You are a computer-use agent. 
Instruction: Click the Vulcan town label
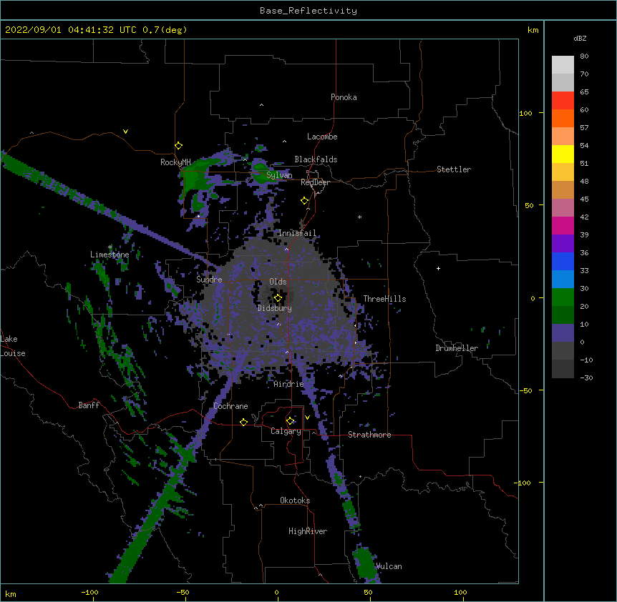pyautogui.click(x=389, y=566)
